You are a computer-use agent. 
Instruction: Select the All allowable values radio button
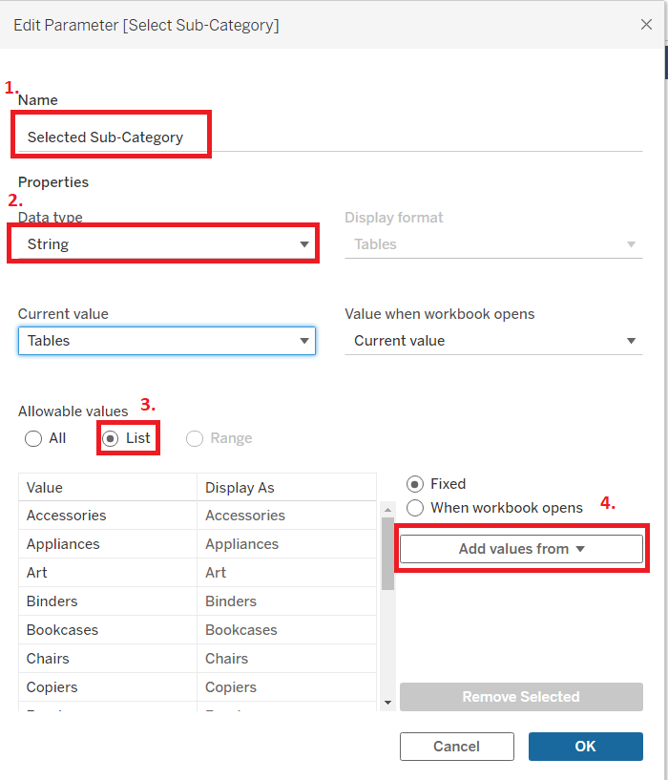tap(33, 439)
